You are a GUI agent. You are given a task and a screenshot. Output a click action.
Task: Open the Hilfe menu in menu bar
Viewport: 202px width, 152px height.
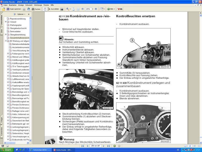pos(52,5)
